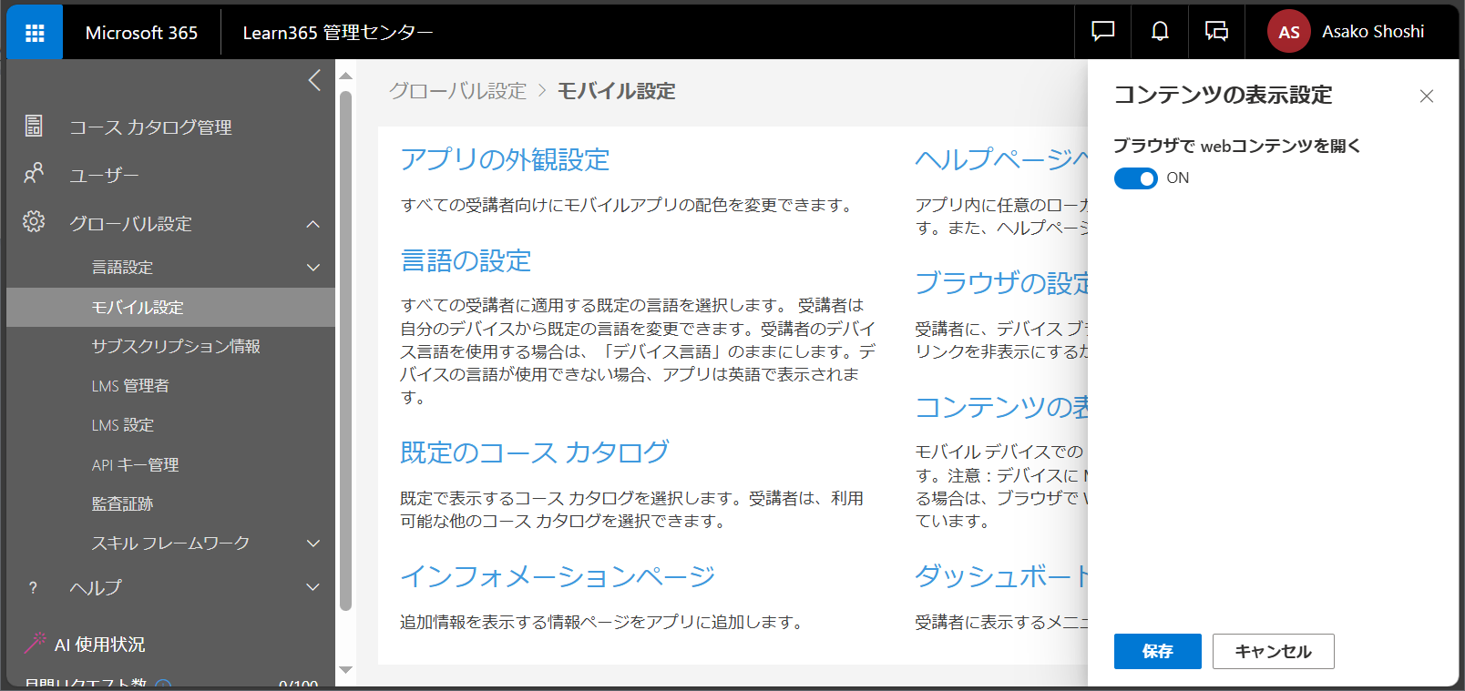The image size is (1465, 691).
Task: Click the Asako Shoshi user name
Action: pyautogui.click(x=1373, y=32)
